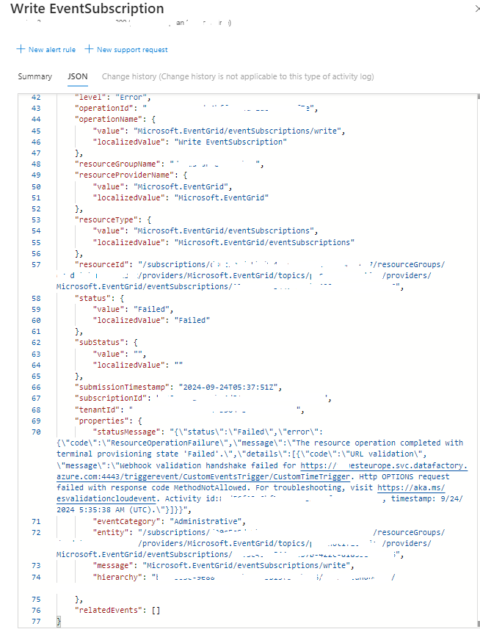The width and height of the screenshot is (480, 629).
Task: Click the "hierarchy" key on line 74
Action: coord(117,577)
